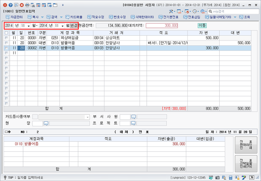Select 번호수정 menu item
The width and height of the screenshot is (261, 181).
coord(117,17)
